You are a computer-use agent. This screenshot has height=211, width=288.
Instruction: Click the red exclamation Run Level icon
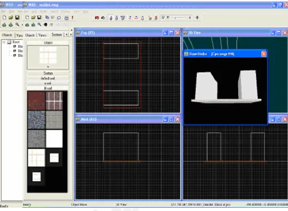coord(73,18)
